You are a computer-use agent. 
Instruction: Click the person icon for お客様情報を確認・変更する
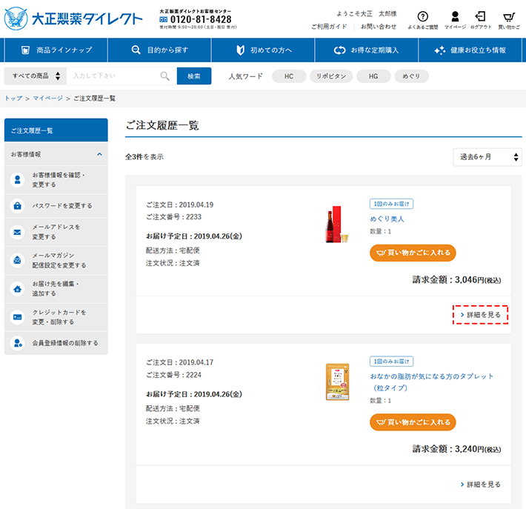pos(18,180)
